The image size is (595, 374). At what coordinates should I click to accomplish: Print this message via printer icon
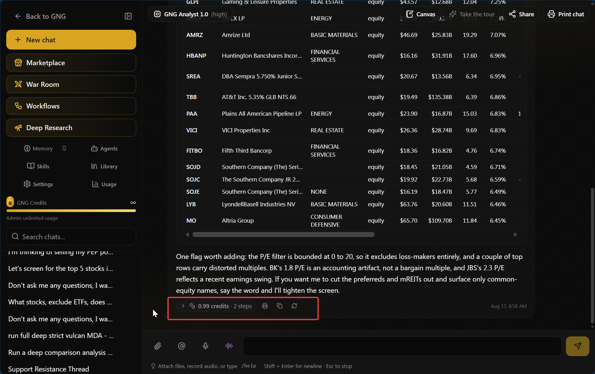(265, 306)
